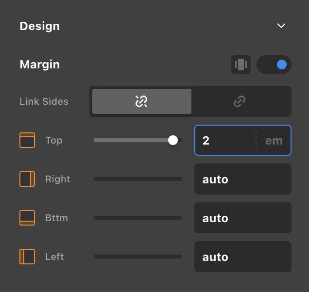Screen dimensions: 309x292
Task: Click the Bttm margin slider track
Action: [x=138, y=218]
